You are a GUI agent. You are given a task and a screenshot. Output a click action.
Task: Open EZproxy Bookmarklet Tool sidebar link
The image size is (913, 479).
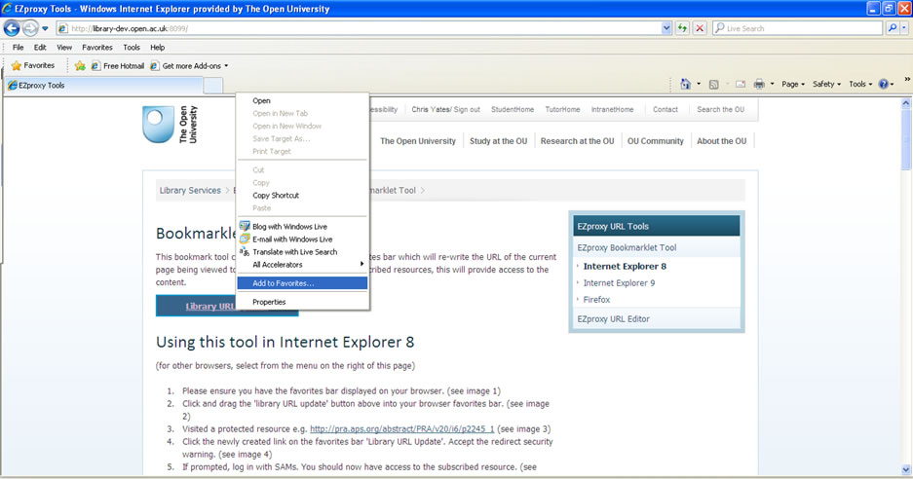point(627,248)
